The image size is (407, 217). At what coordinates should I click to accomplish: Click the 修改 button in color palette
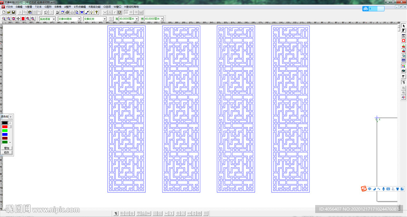(x=7, y=152)
